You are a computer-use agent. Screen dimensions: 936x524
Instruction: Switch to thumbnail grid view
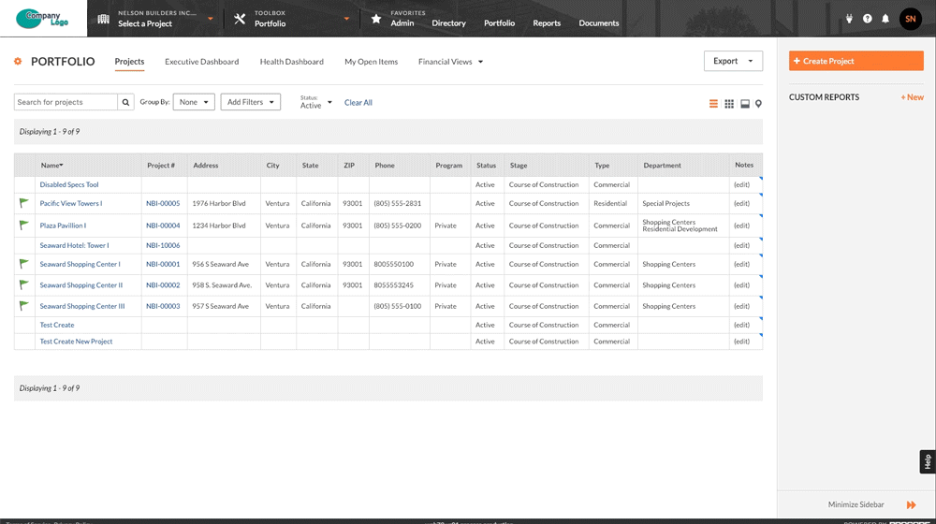point(729,104)
